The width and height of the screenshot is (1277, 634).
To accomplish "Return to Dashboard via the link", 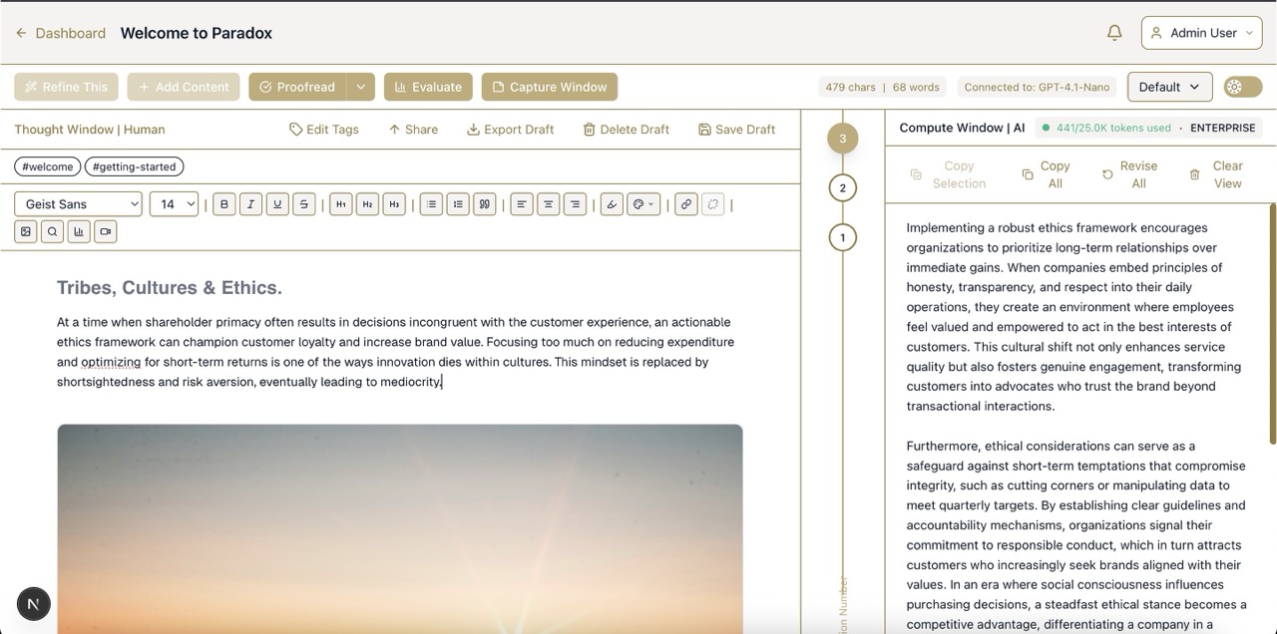I will (x=70, y=33).
